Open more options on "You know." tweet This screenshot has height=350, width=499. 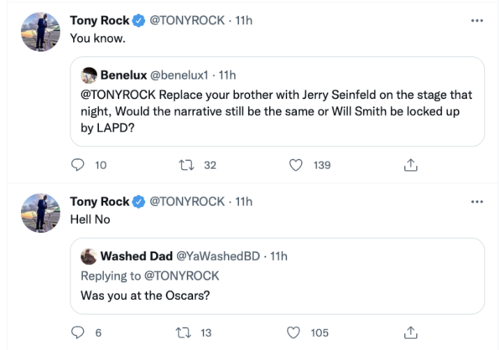tap(477, 21)
